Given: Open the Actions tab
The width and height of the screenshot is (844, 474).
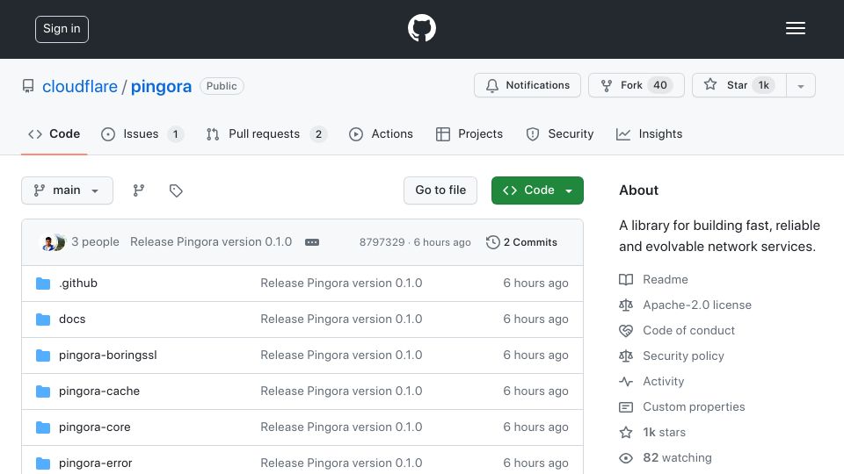Looking at the screenshot, I should coord(381,133).
